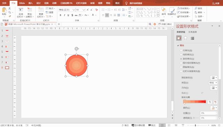
Task: Toggle Underline formatting
Action: [68, 15]
